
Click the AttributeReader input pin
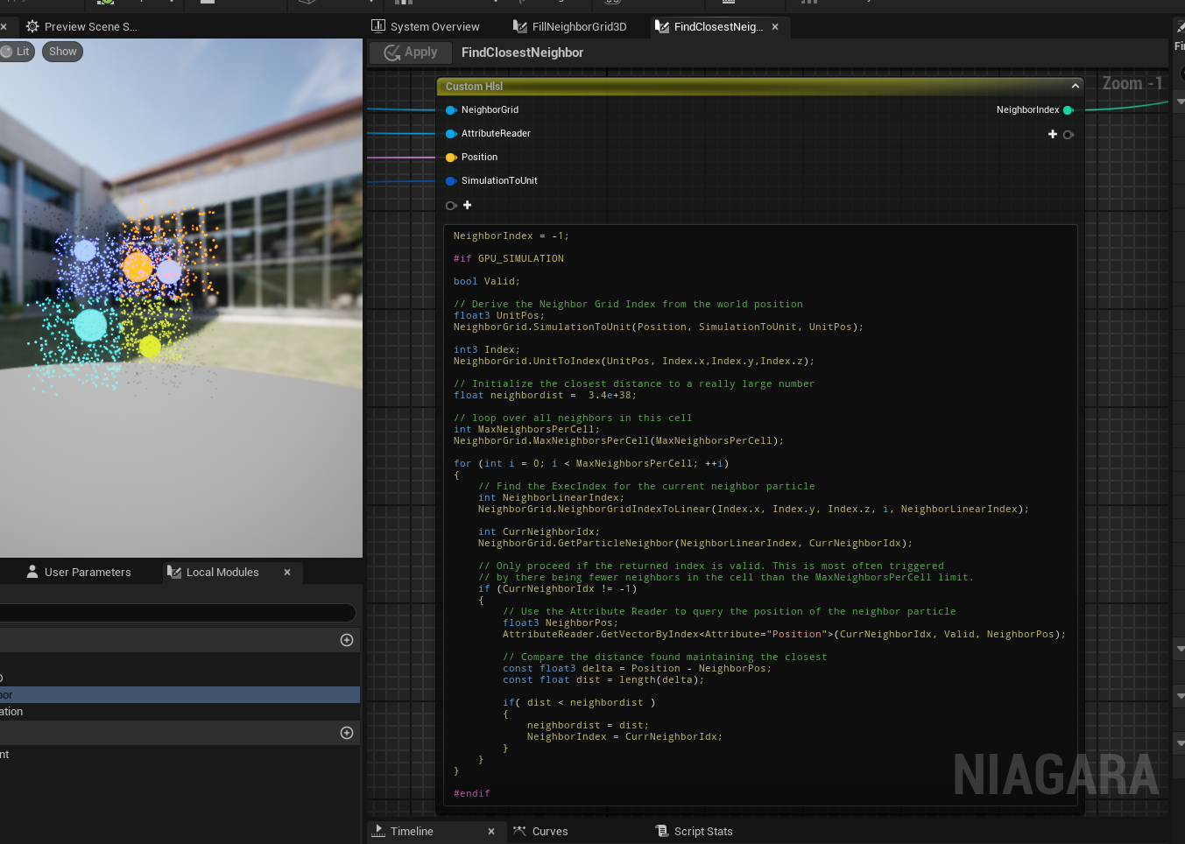[451, 134]
